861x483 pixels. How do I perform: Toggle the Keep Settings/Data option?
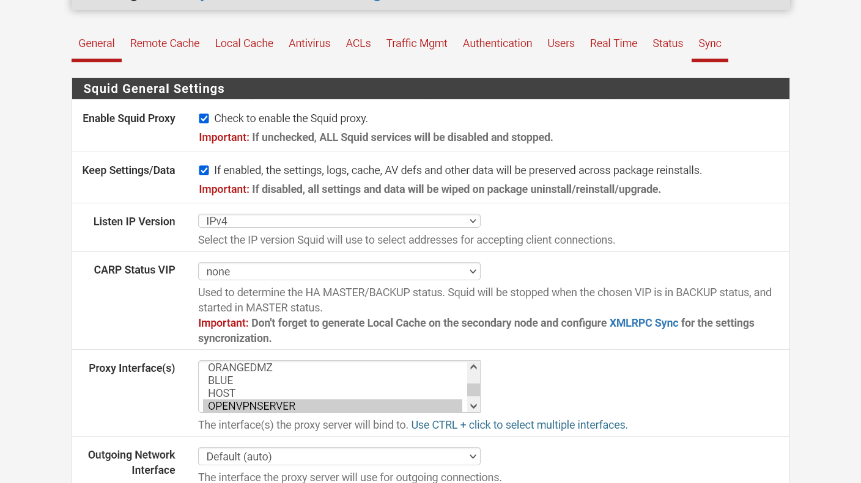[x=204, y=170]
